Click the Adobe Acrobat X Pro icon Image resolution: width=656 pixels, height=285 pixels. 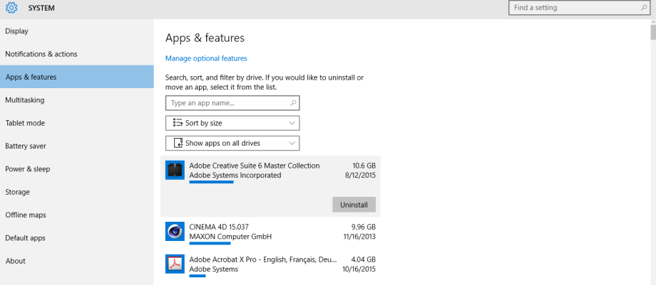click(x=175, y=264)
